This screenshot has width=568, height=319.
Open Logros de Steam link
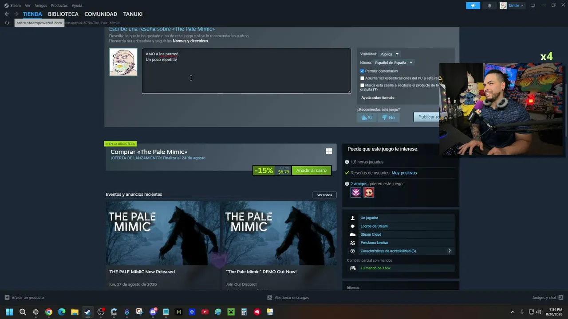coord(374,226)
